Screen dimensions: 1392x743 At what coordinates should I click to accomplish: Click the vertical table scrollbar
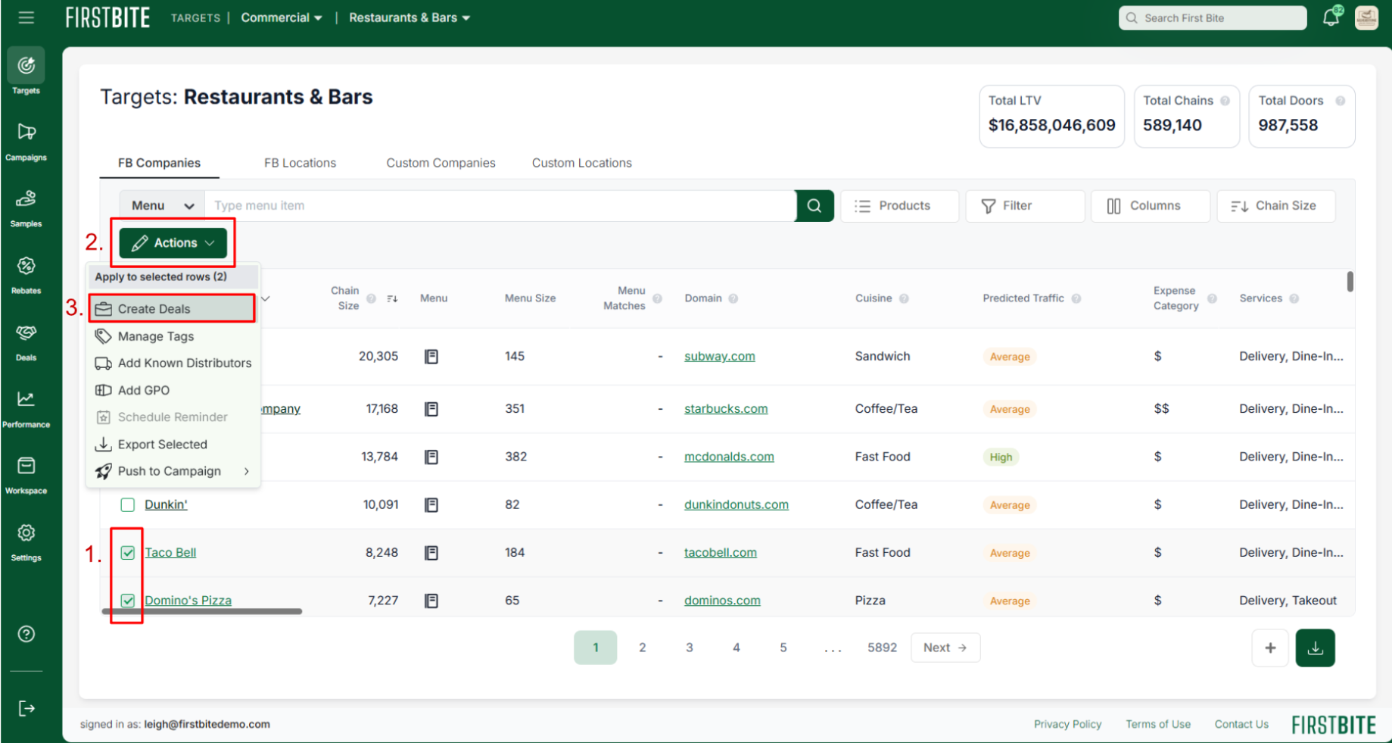(x=1350, y=282)
